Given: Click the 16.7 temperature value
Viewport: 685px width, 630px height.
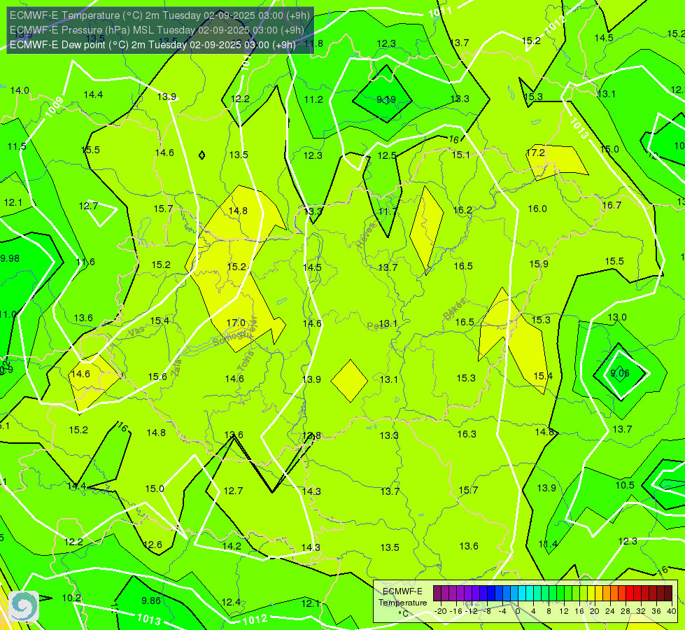Looking at the screenshot, I should coord(612,205).
